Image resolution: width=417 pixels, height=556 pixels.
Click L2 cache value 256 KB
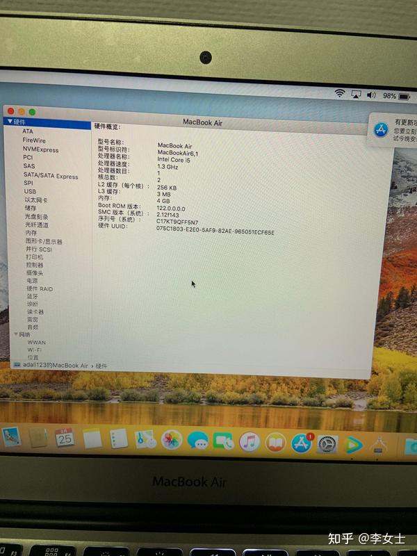coord(167,188)
